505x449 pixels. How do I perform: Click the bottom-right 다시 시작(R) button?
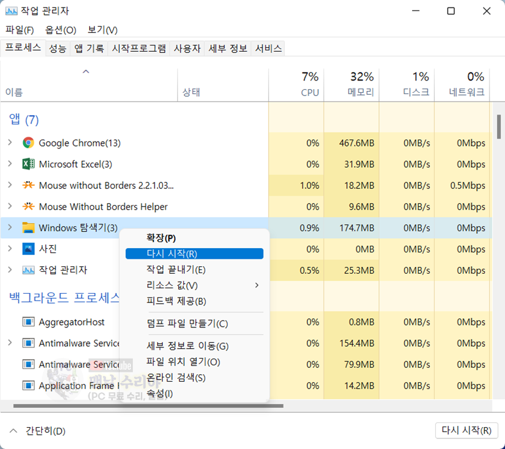[466, 430]
